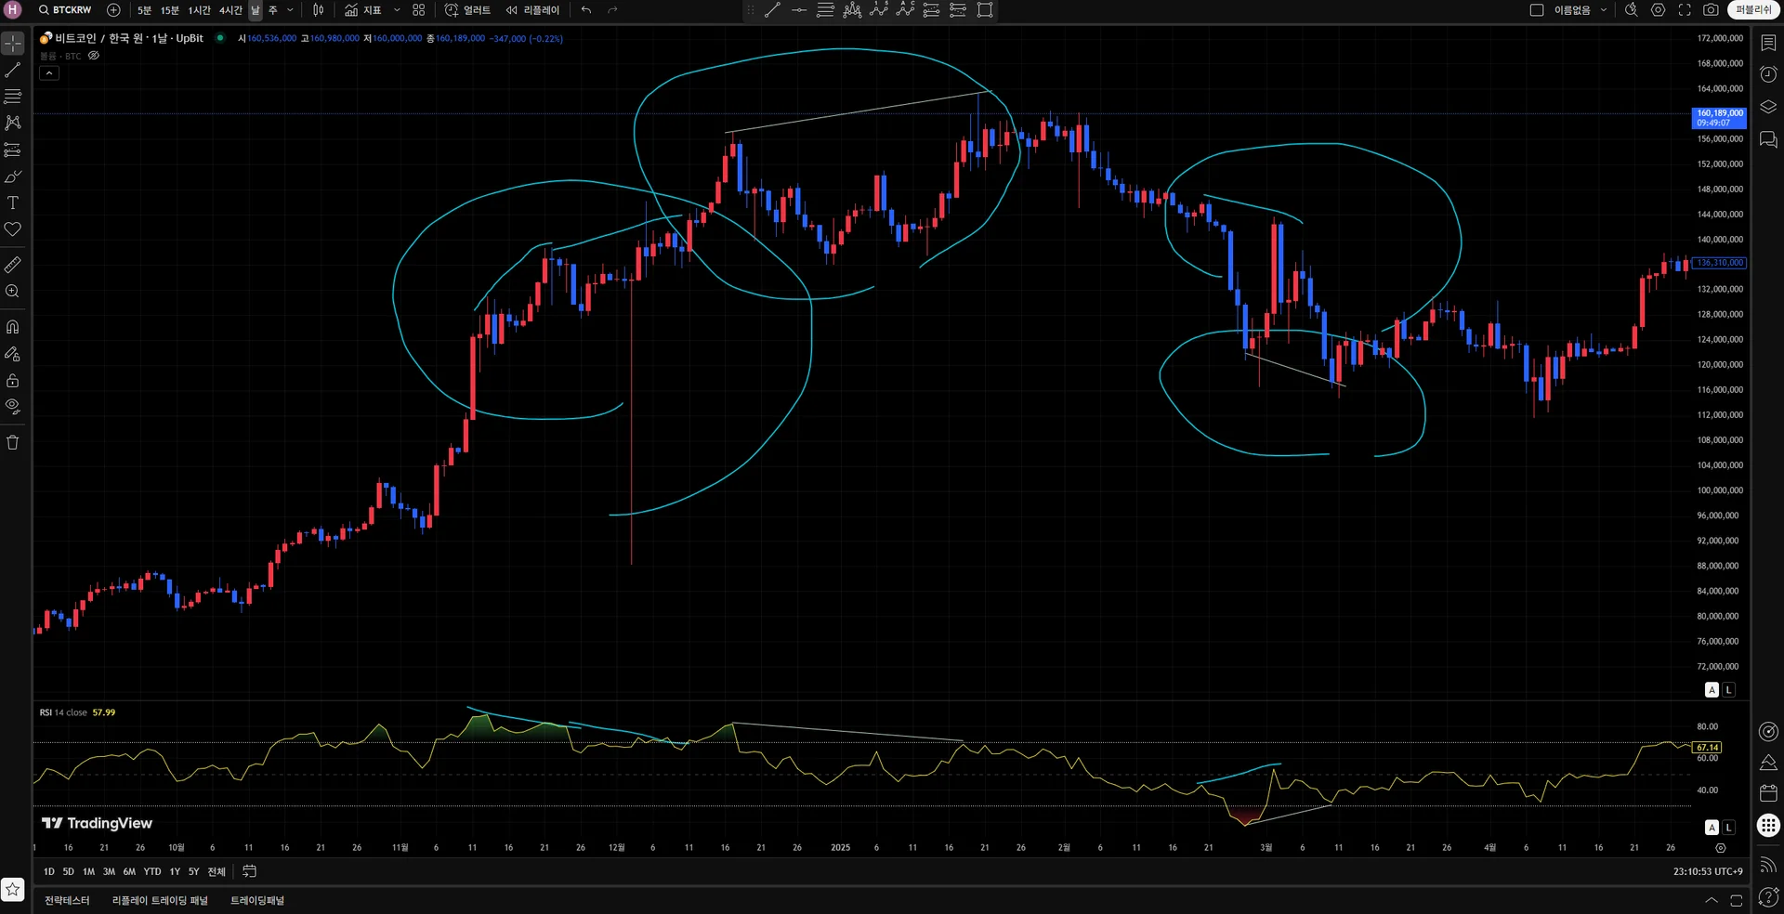Select the 1시간 timeframe
This screenshot has height=914, width=1784.
[x=200, y=10]
